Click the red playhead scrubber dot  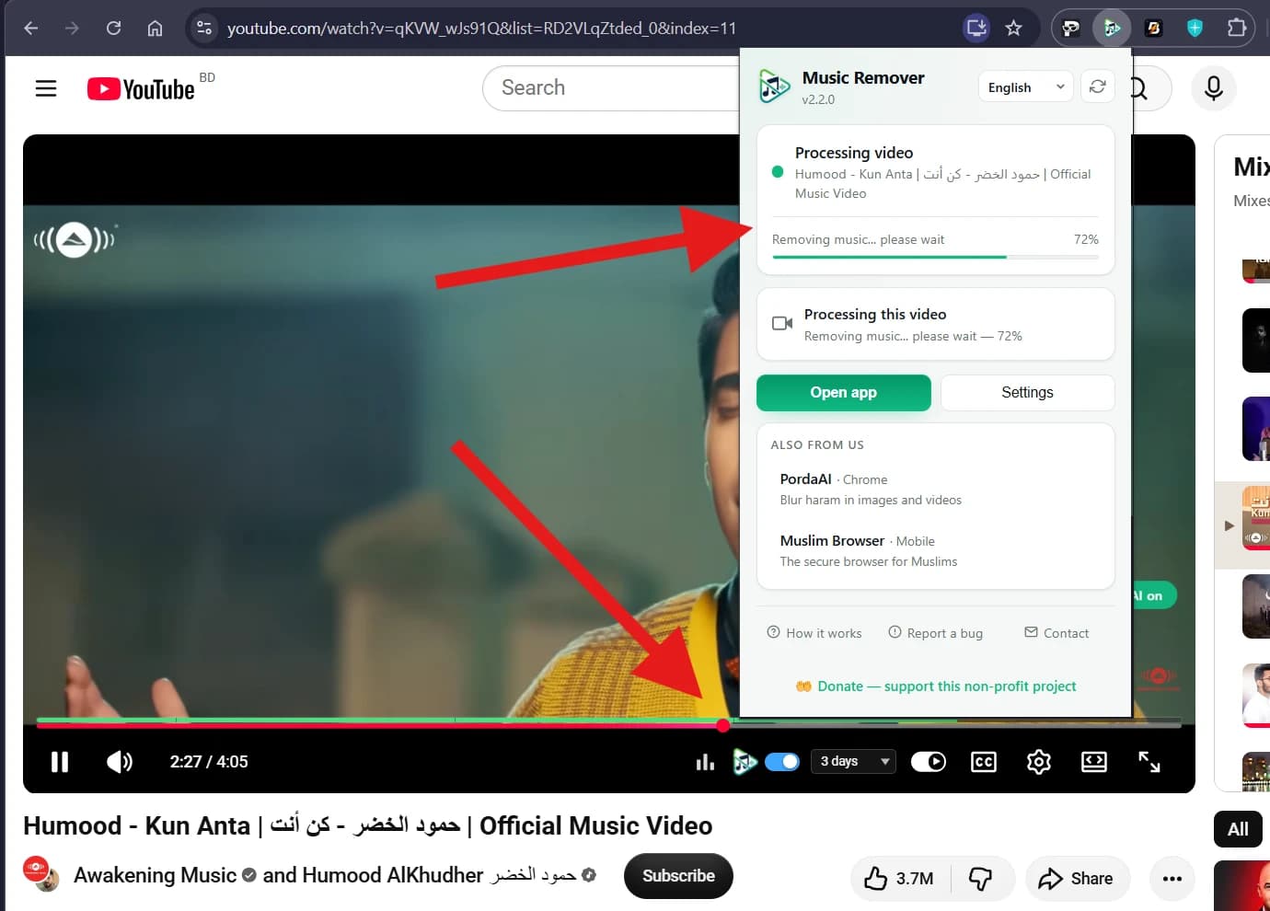[723, 726]
